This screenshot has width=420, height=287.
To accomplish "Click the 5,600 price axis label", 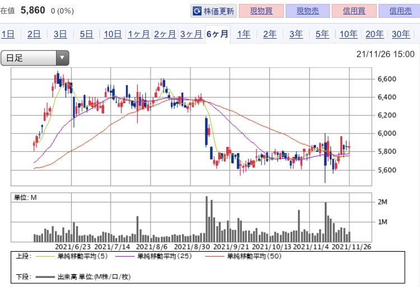I will point(387,170).
